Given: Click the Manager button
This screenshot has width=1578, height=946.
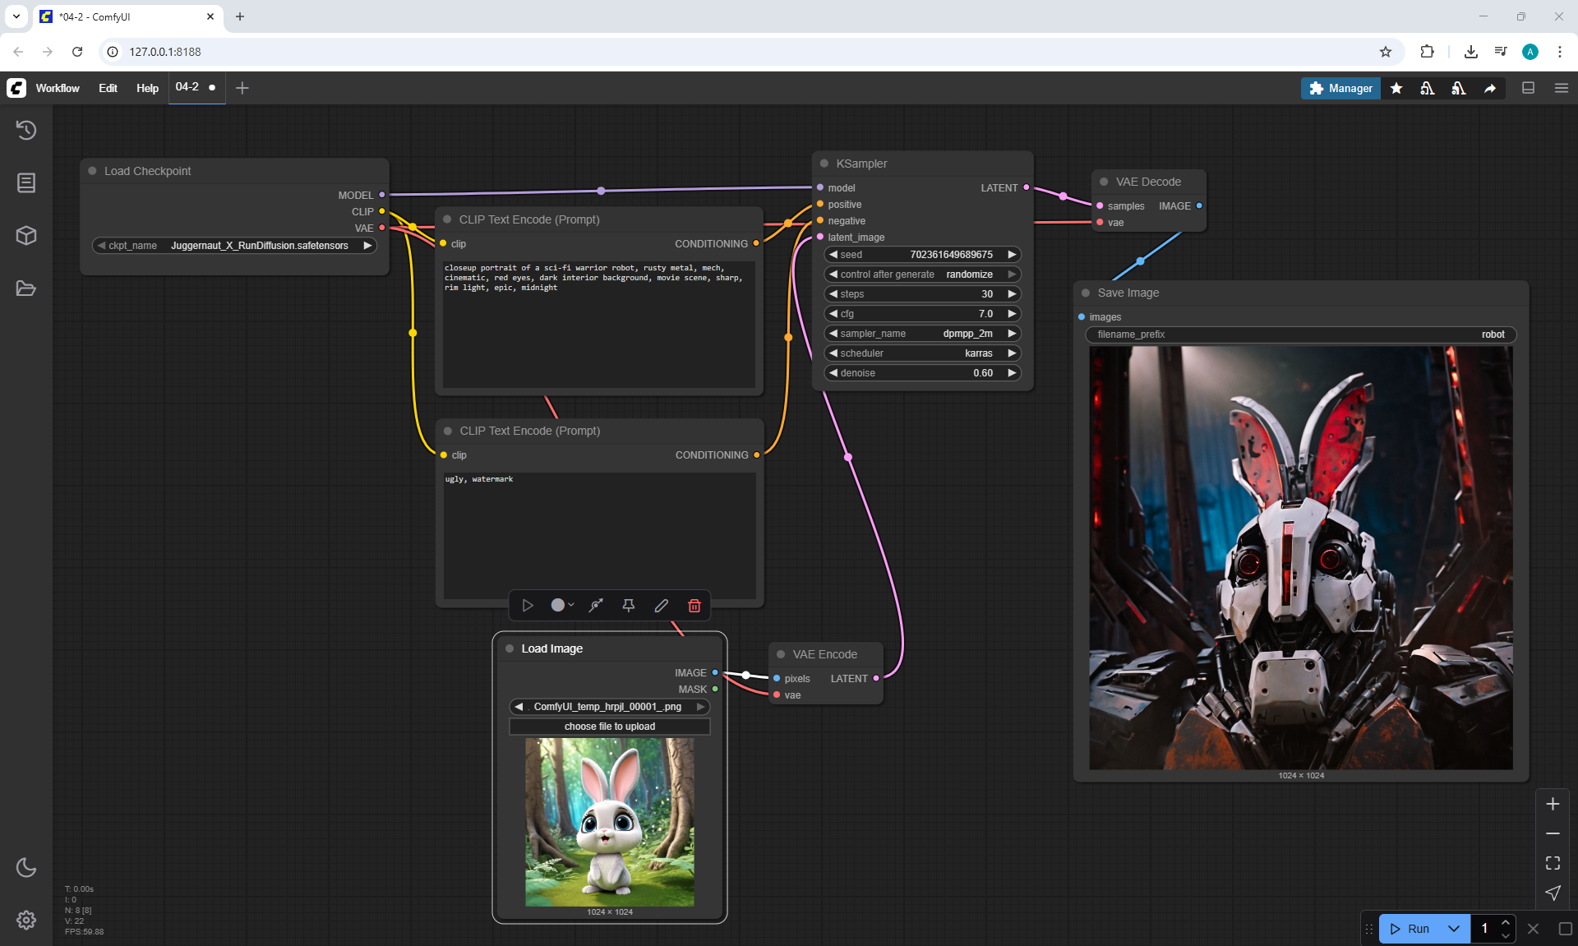Looking at the screenshot, I should pyautogui.click(x=1340, y=88).
